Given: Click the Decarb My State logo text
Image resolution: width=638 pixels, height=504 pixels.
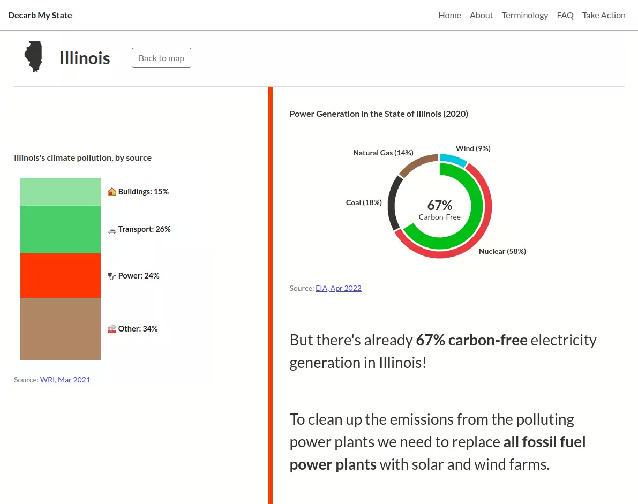Looking at the screenshot, I should pos(40,15).
